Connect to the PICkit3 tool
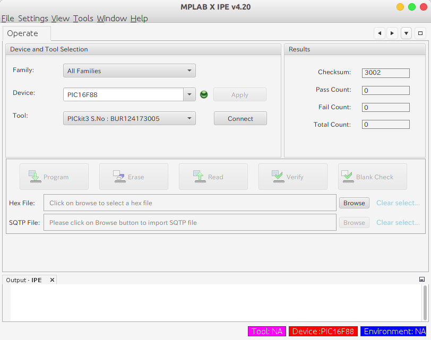The width and height of the screenshot is (431, 340). (x=240, y=118)
